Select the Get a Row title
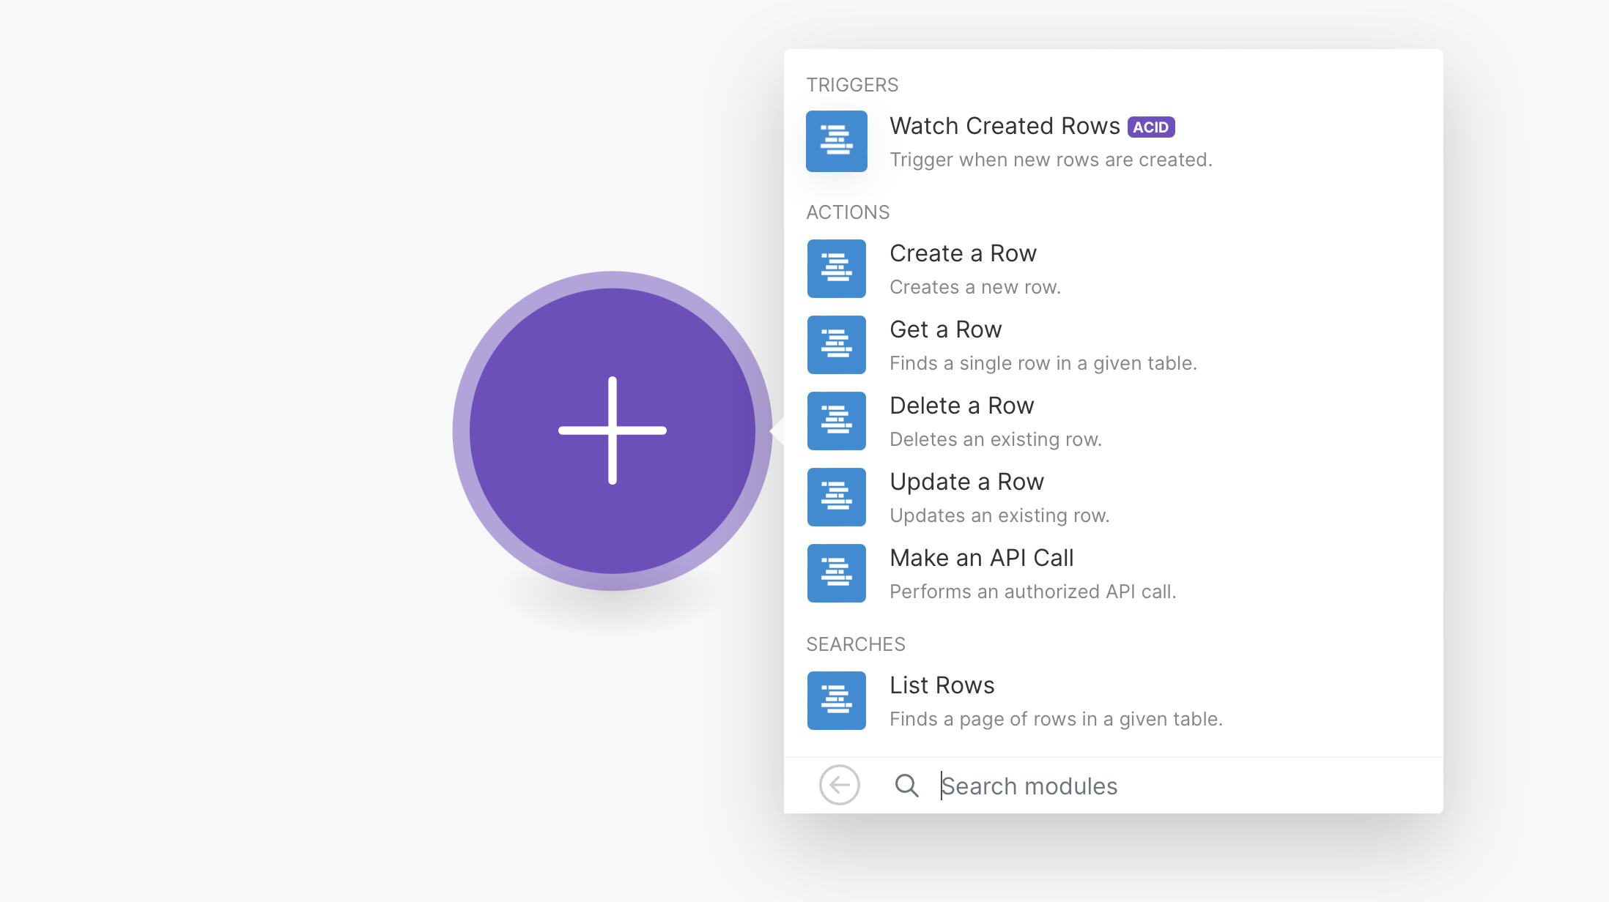The height and width of the screenshot is (902, 1609). click(945, 330)
